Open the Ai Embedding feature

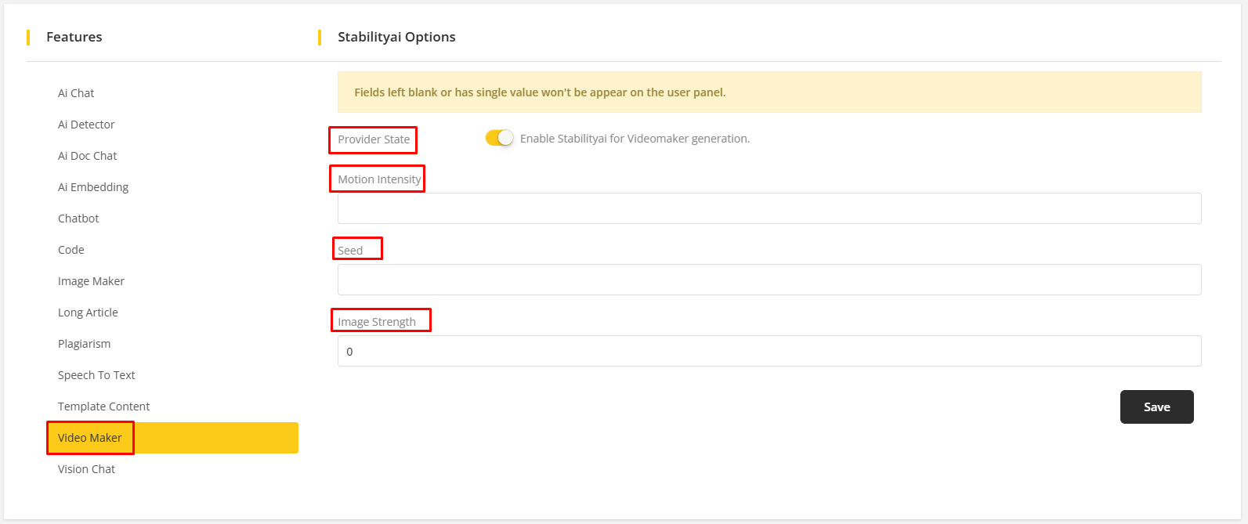(x=93, y=187)
